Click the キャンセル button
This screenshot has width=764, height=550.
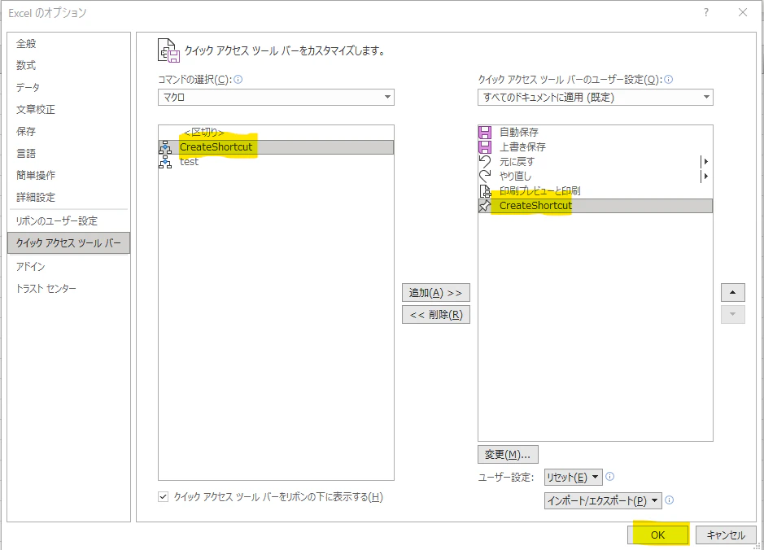point(726,535)
